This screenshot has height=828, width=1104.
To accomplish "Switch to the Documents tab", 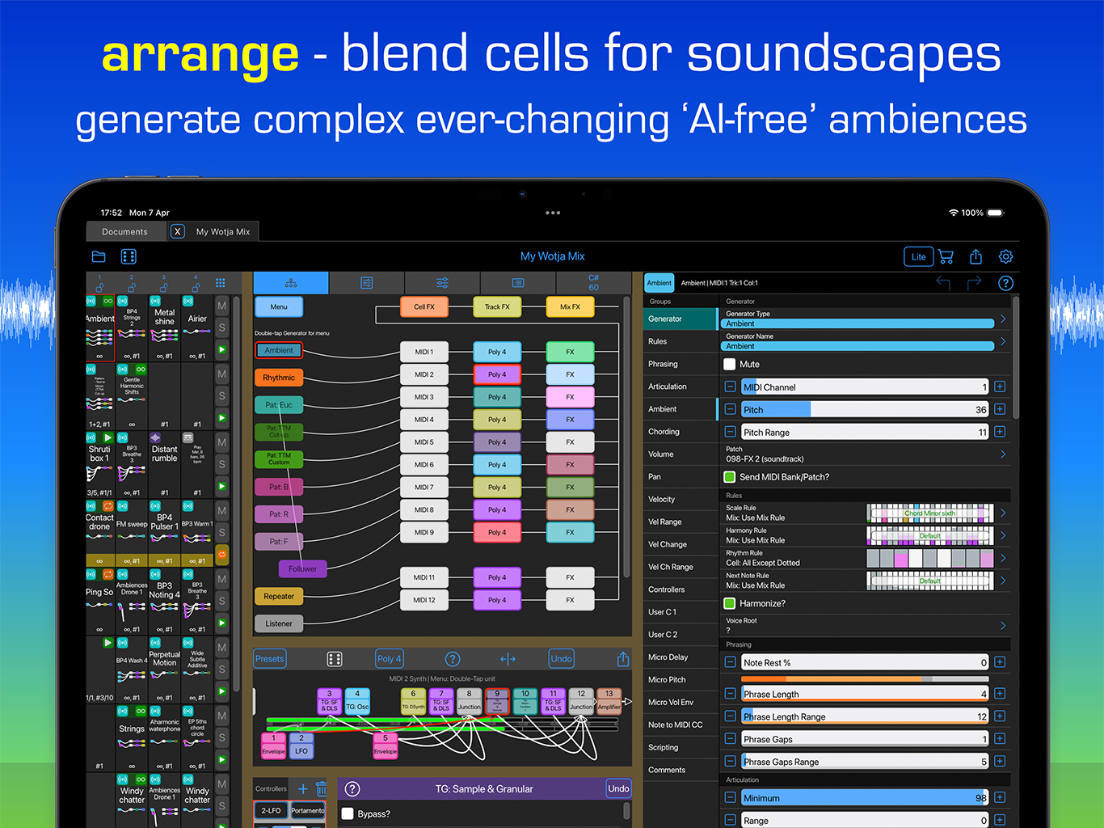I will point(124,232).
